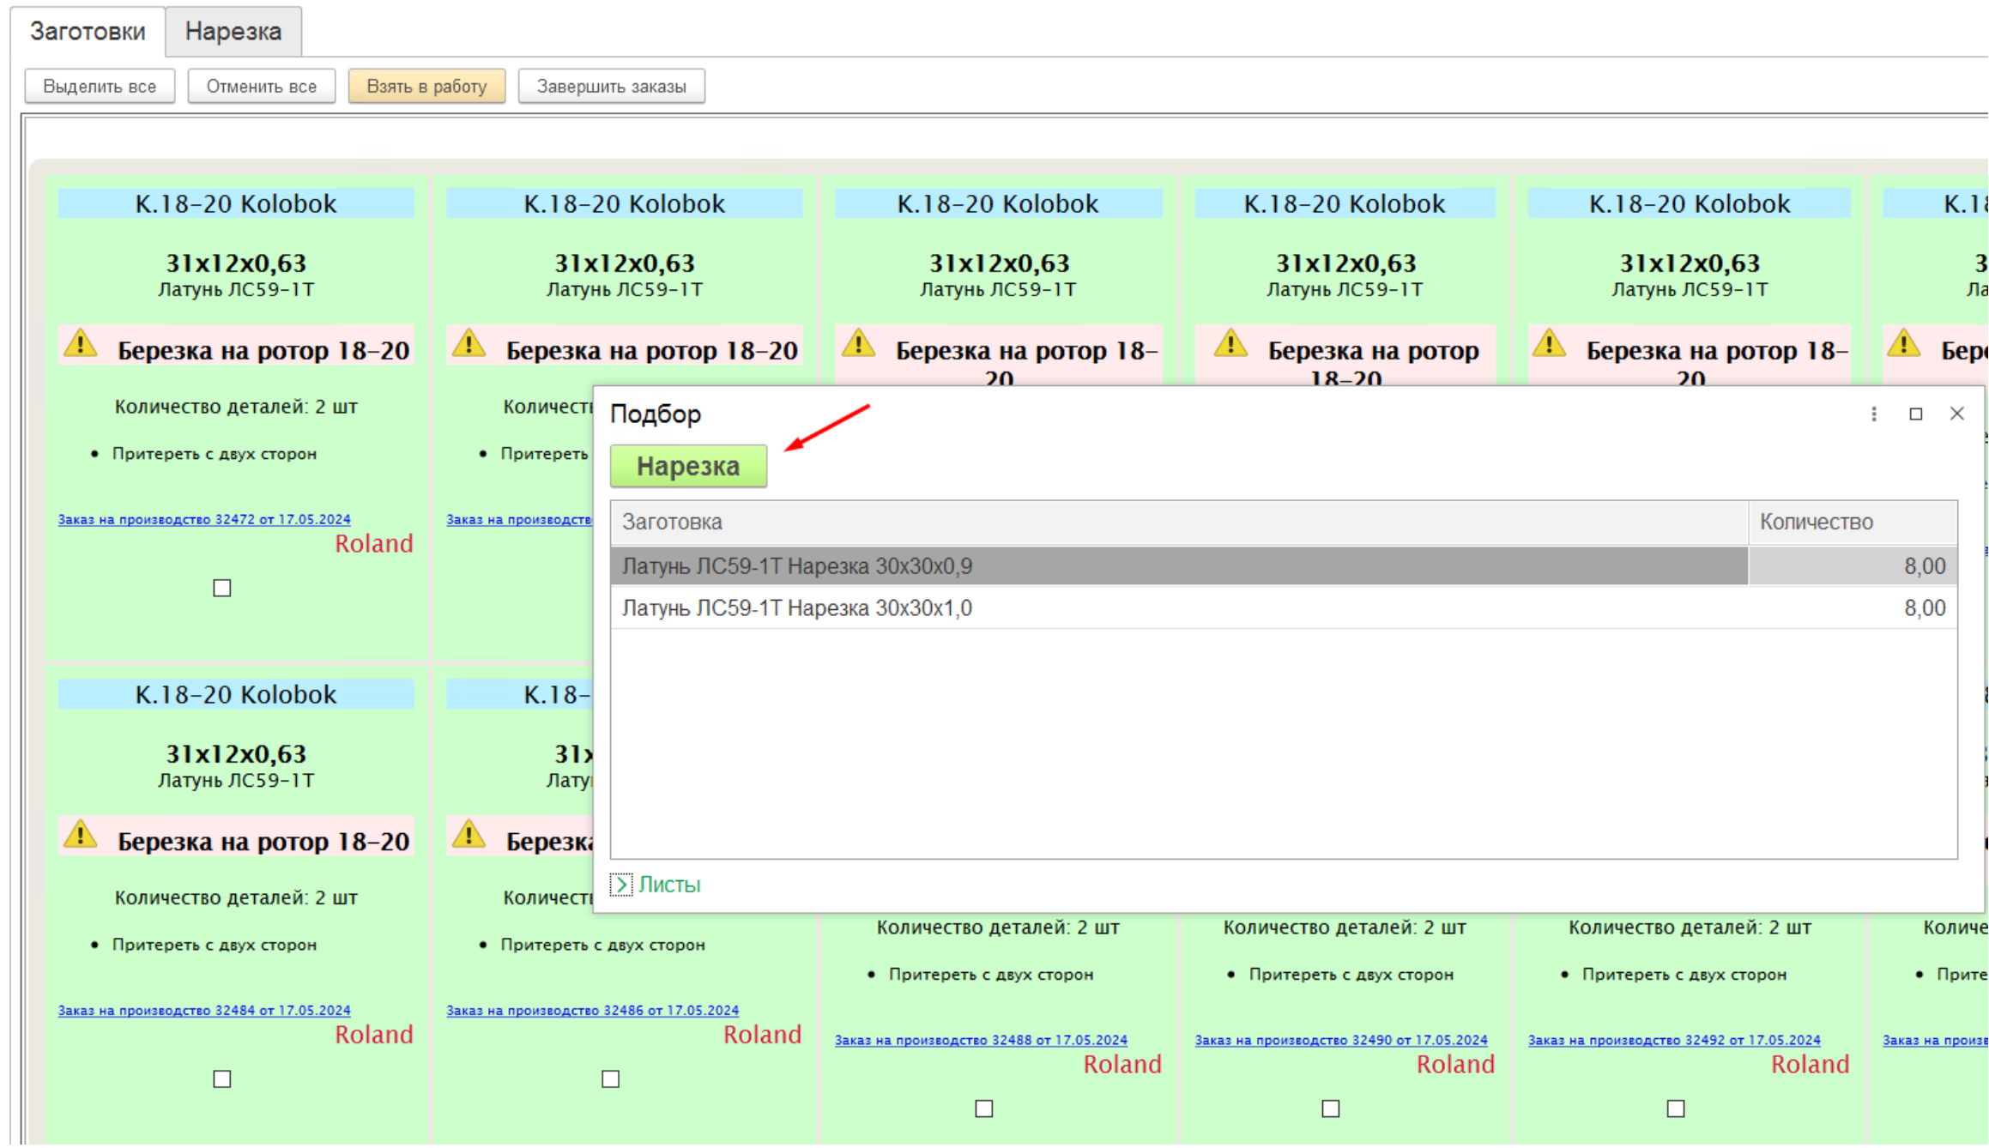Tick checkbox of order 32488 card

[x=984, y=1109]
